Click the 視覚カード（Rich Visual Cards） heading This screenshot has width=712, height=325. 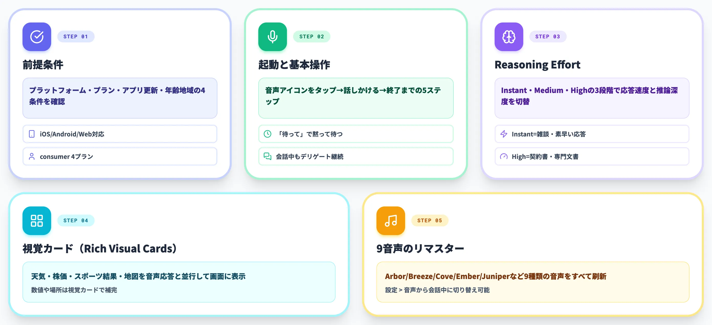click(x=100, y=249)
